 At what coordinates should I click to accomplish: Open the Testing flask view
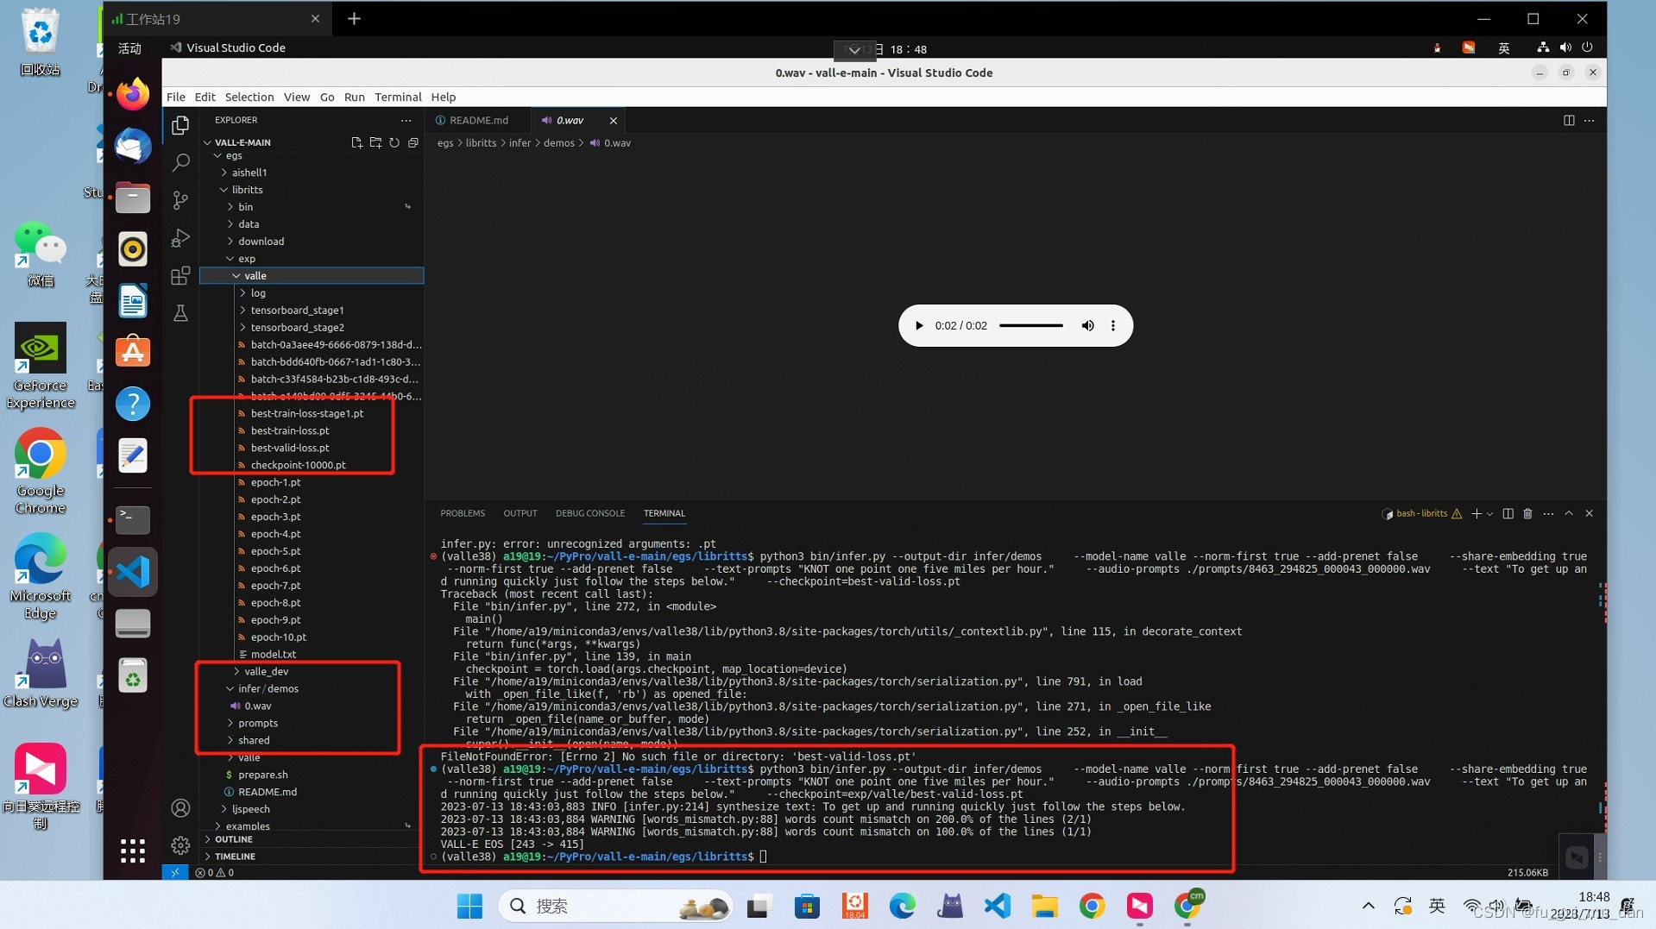180,313
